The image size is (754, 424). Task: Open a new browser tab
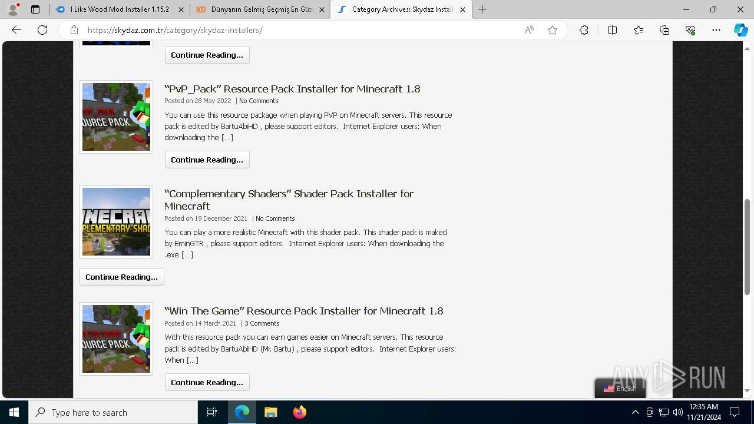click(482, 9)
